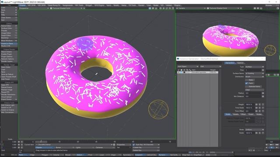Image resolution: width=280 pixels, height=157 pixels.
Task: Open the Deep Rising FX tab
Action: 54,6
